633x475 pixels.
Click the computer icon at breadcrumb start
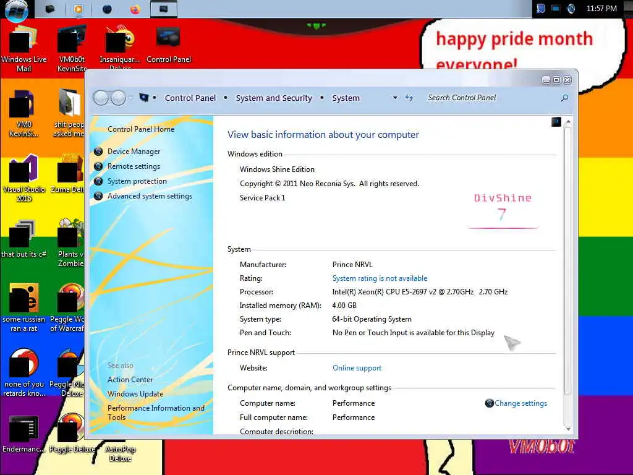pyautogui.click(x=143, y=97)
